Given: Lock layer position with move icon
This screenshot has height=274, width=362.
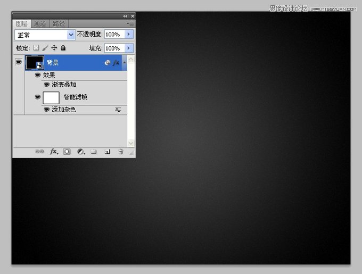Looking at the screenshot, I should point(54,48).
